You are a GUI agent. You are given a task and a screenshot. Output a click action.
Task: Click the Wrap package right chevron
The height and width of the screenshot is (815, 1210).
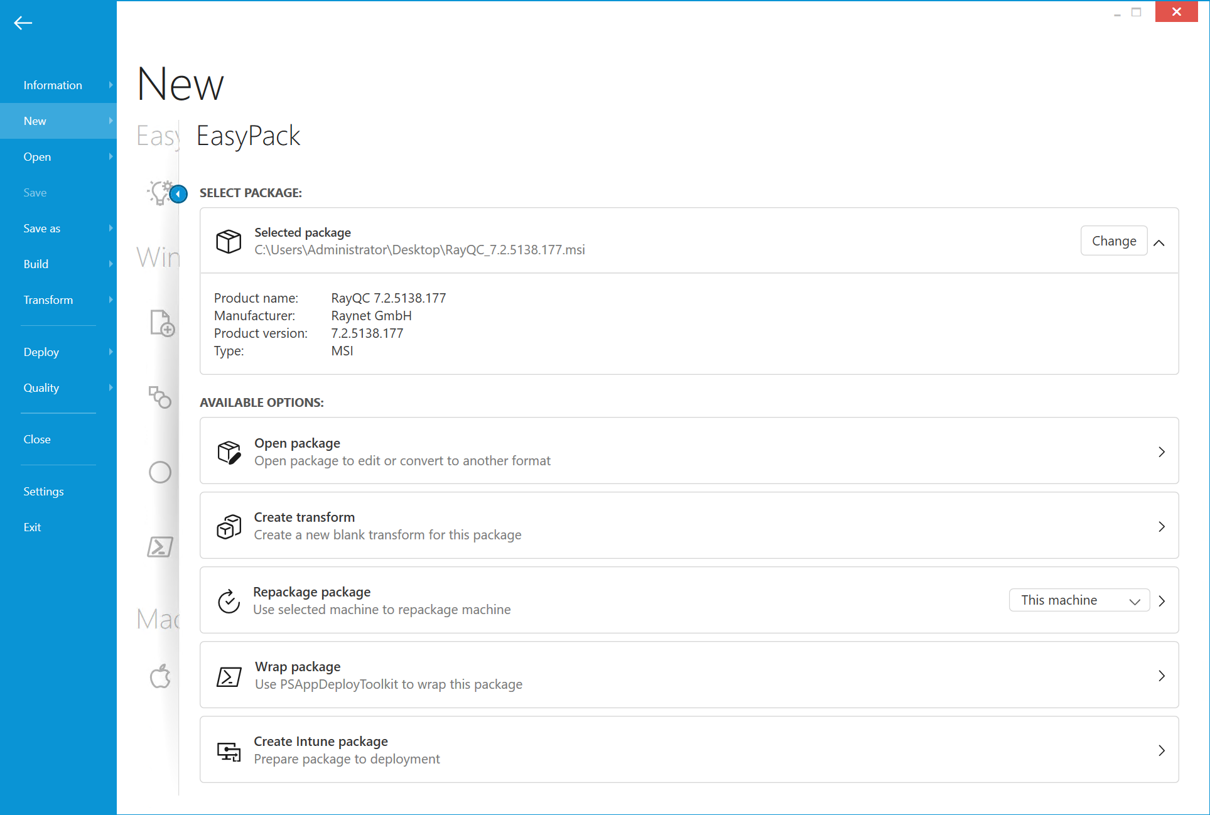[x=1162, y=676]
